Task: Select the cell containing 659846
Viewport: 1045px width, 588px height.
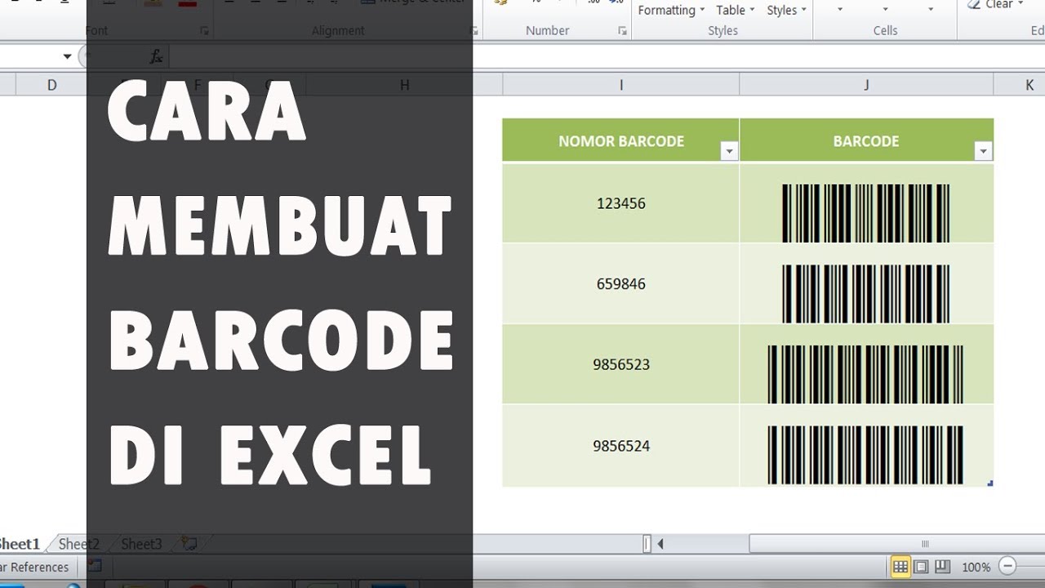Action: 620,284
